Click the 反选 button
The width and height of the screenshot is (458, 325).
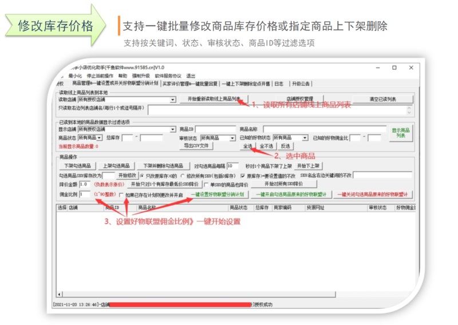[285, 146]
